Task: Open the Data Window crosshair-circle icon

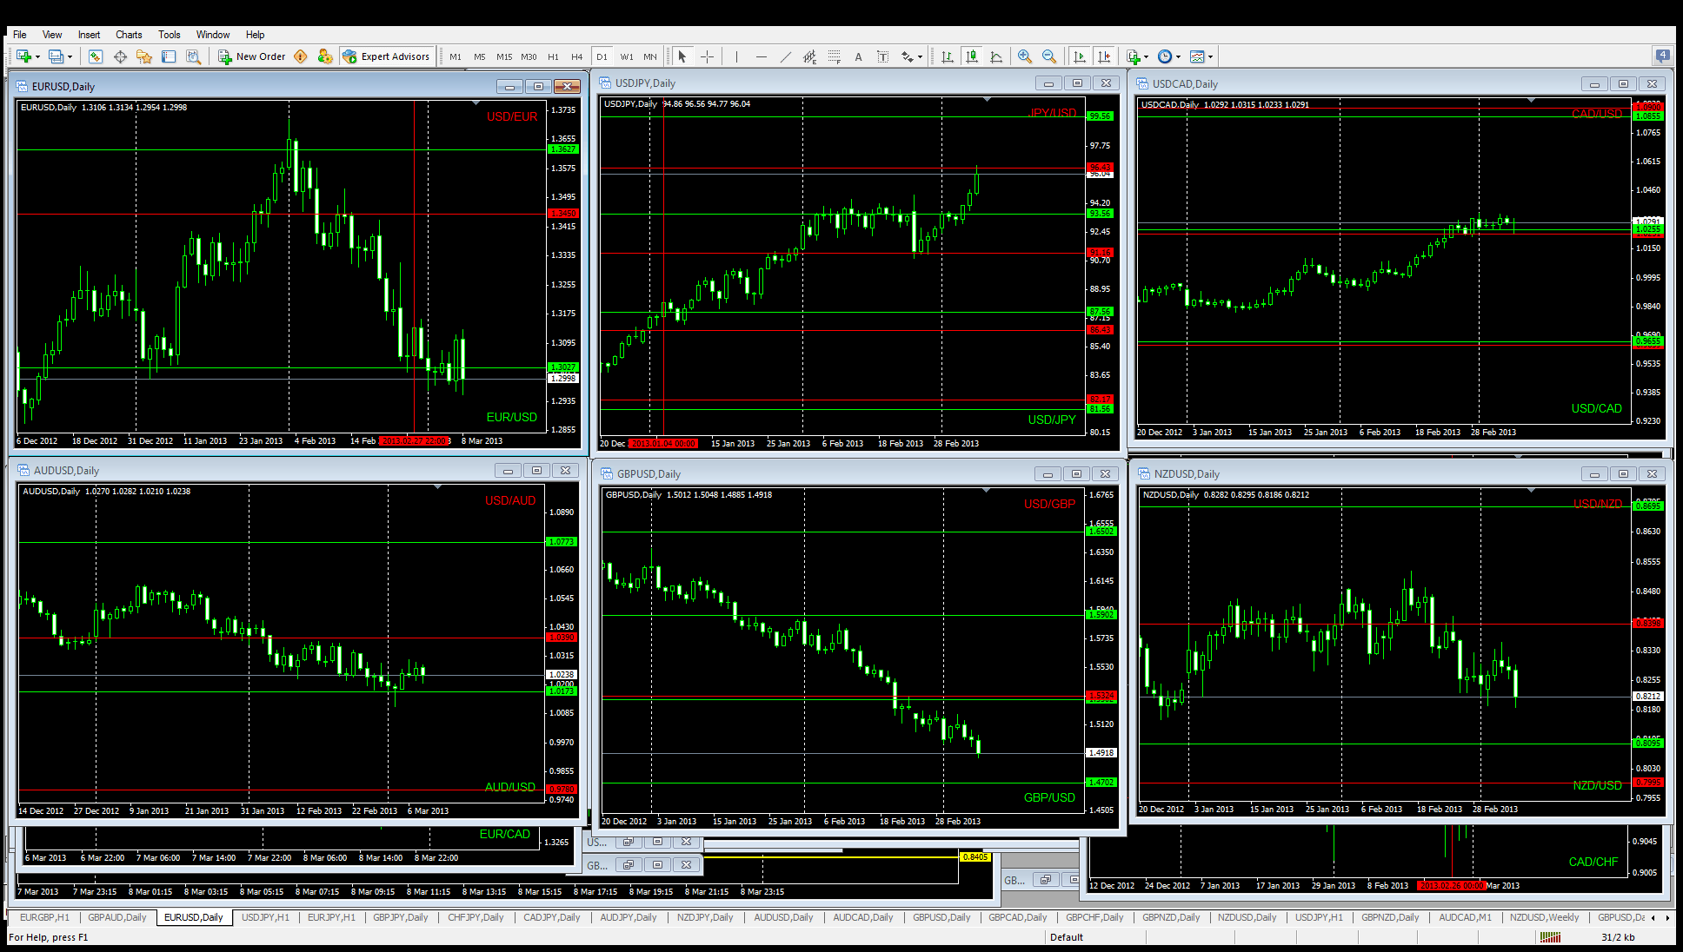Action: coord(120,56)
